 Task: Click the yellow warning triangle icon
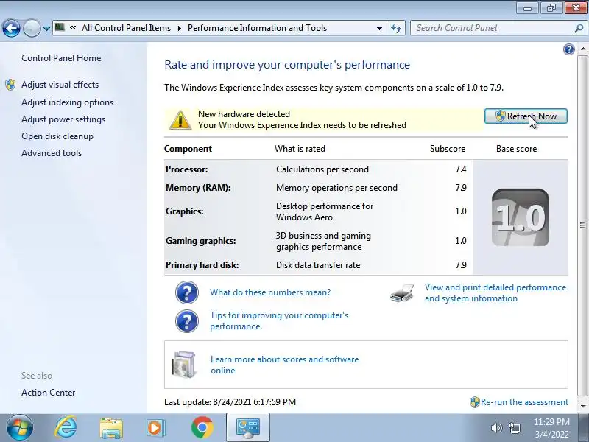(180, 120)
